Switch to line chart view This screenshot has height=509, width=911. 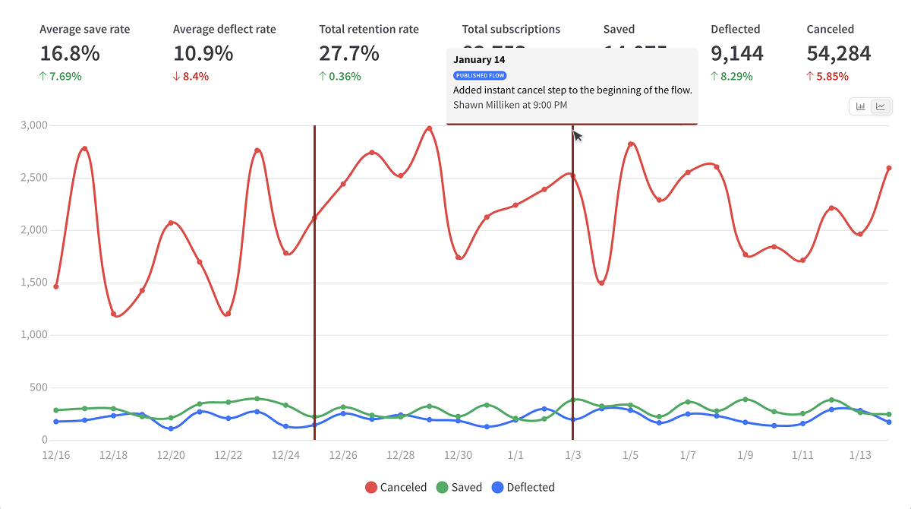881,106
